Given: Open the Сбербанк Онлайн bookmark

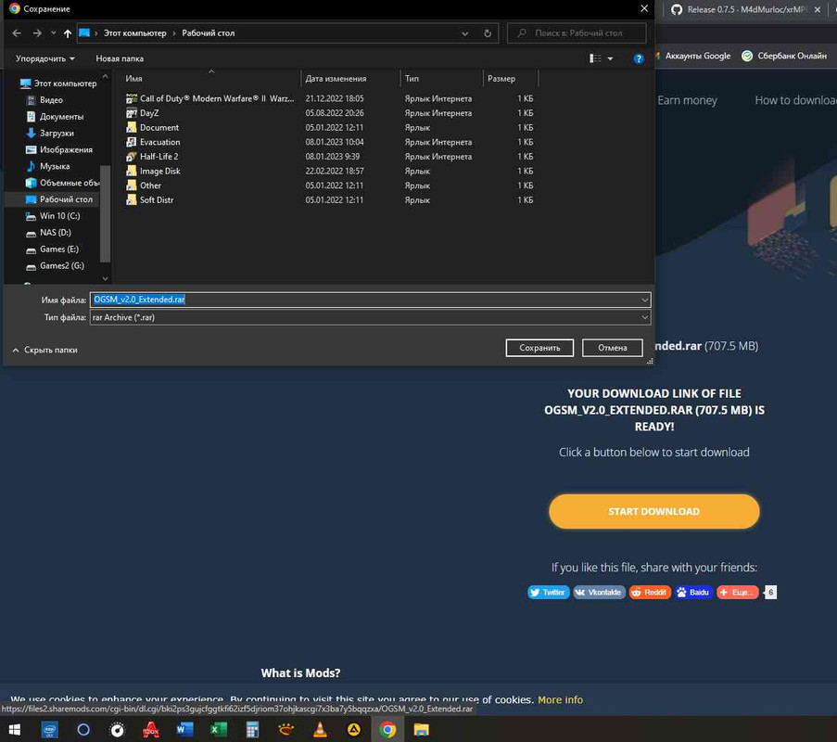Looking at the screenshot, I should pyautogui.click(x=785, y=56).
